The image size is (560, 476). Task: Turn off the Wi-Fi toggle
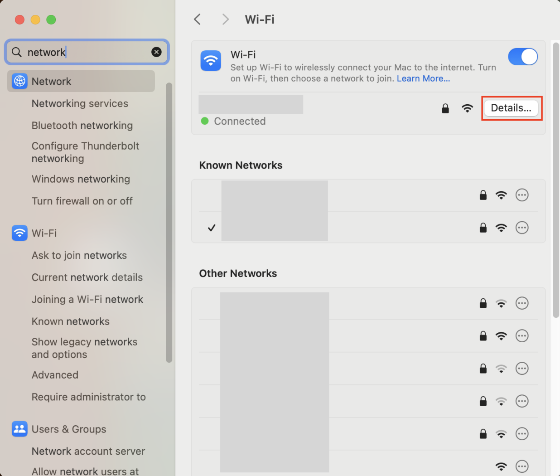[x=523, y=57]
